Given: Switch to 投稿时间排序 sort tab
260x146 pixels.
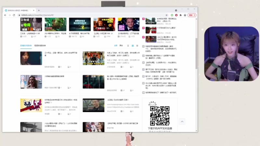Looking at the screenshot, I should pyautogui.click(x=26, y=45).
